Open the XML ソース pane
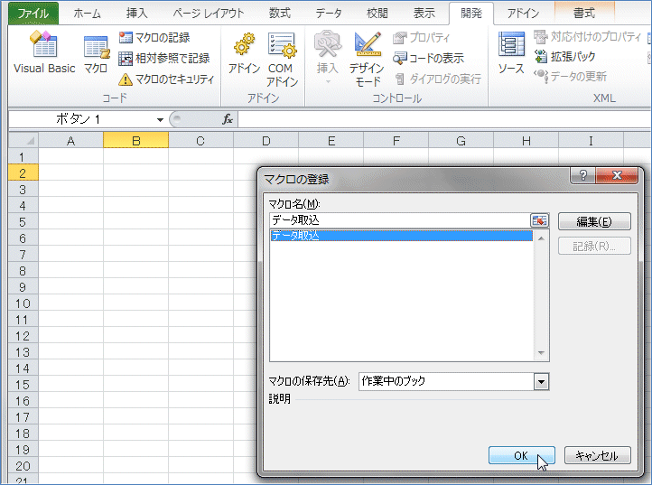Image resolution: width=652 pixels, height=485 pixels. pos(511,52)
